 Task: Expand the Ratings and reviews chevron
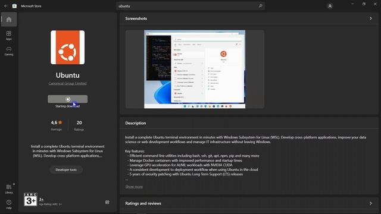coord(370,203)
